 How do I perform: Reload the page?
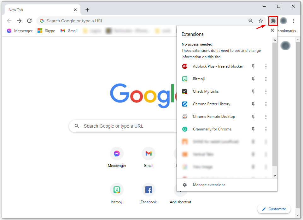point(29,21)
